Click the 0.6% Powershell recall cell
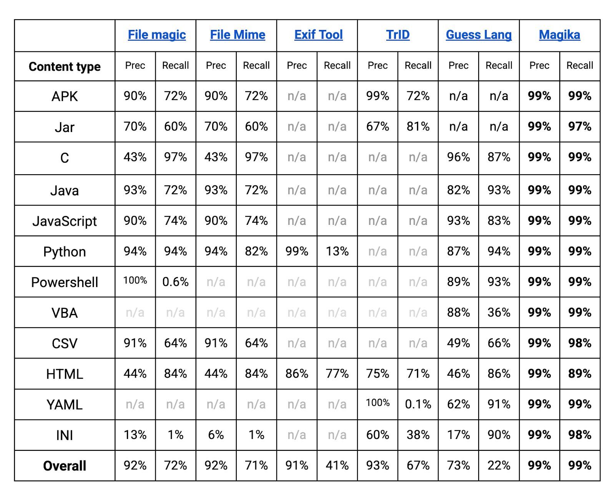Viewport: 615px width, 495px height. click(175, 282)
